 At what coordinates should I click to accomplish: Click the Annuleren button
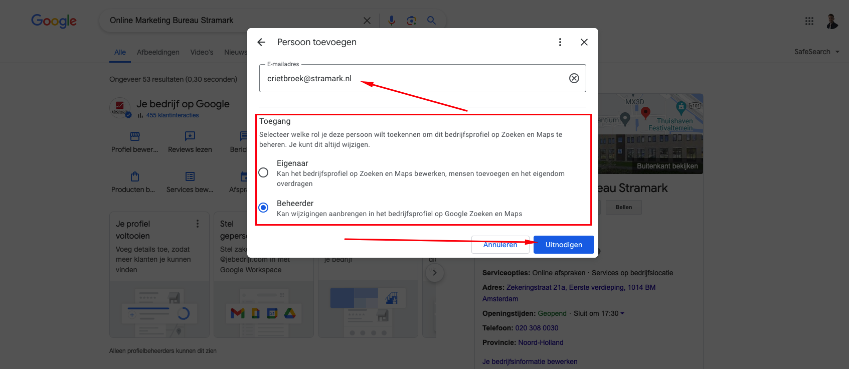(x=500, y=245)
